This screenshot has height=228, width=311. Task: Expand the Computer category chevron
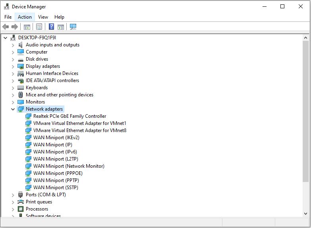[13, 52]
